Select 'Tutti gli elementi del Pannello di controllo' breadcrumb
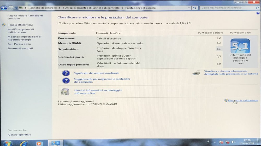 click(91, 8)
